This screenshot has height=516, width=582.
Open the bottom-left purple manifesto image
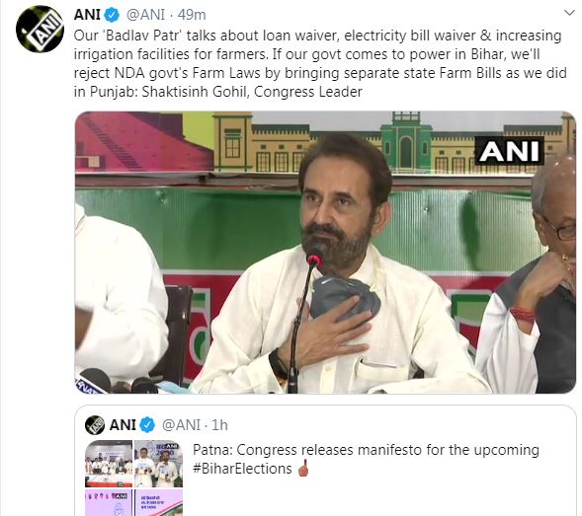pyautogui.click(x=109, y=502)
